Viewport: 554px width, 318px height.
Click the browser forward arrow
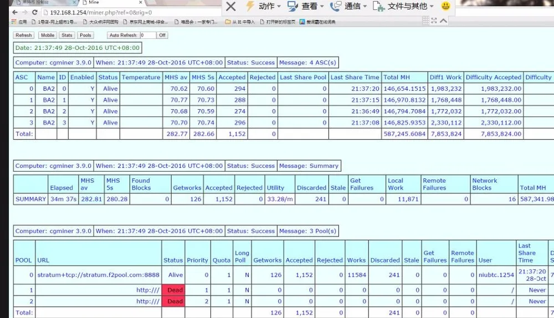click(x=24, y=12)
